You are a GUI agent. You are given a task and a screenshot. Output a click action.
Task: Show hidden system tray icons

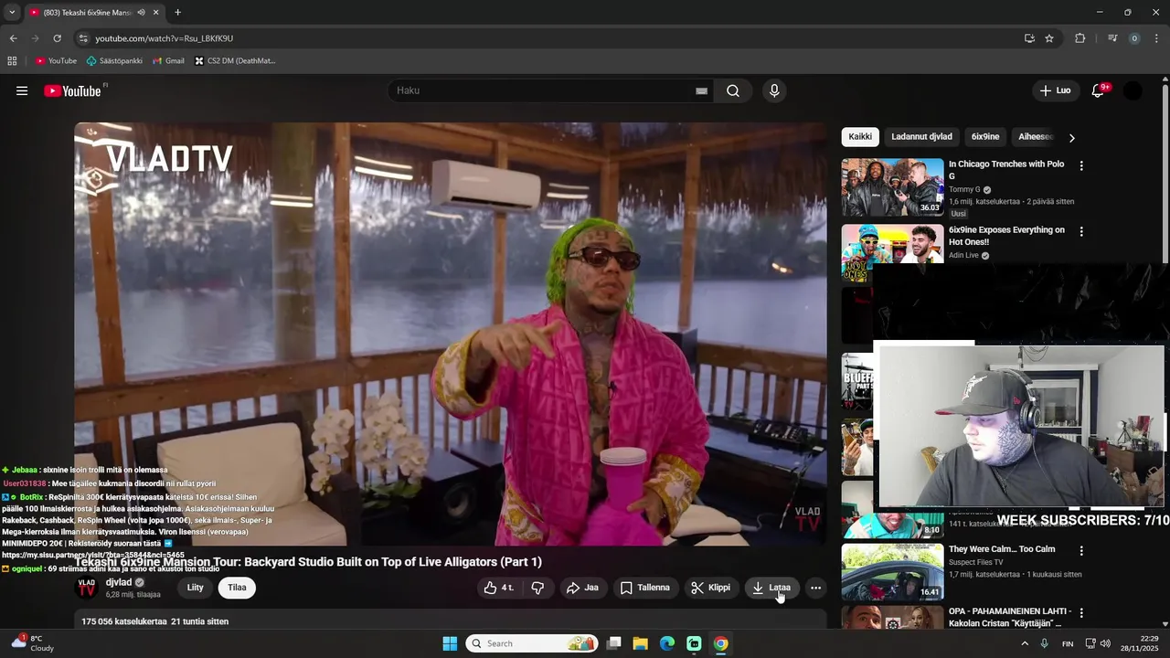click(x=1025, y=643)
